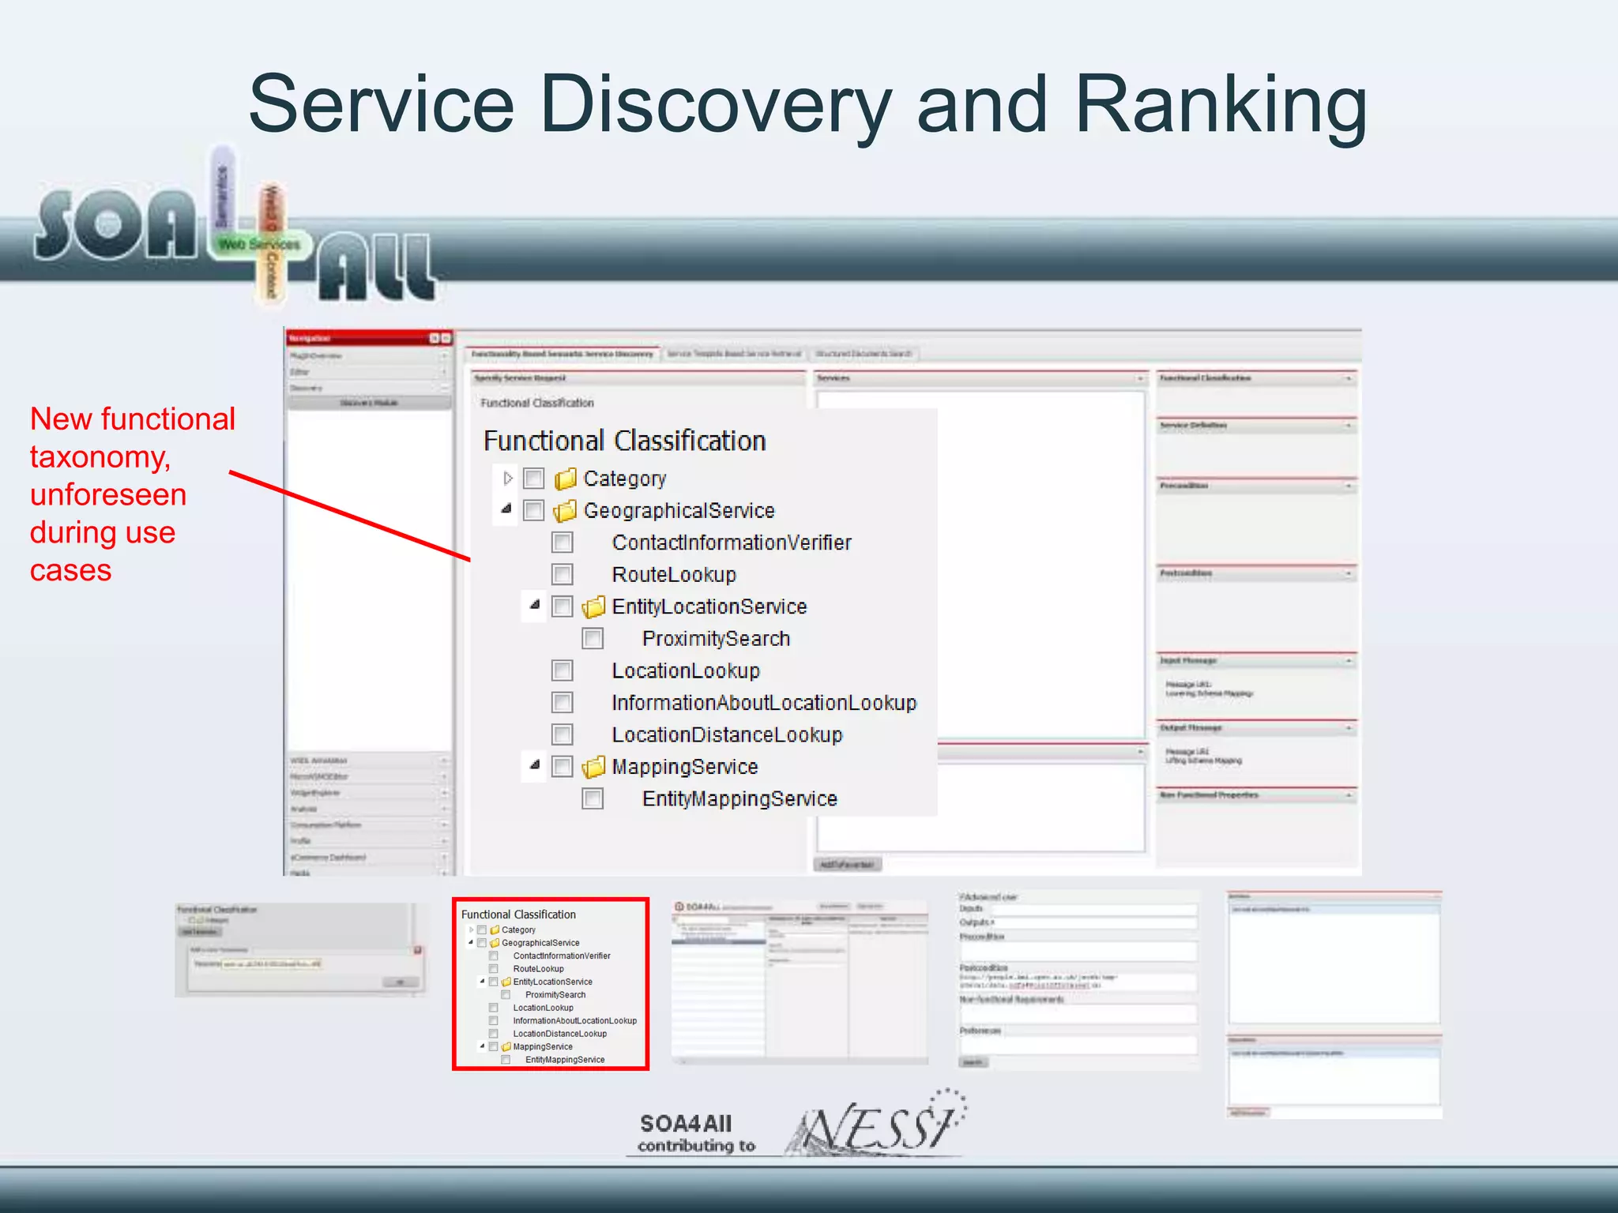Select the ProximitySearch checkbox in large tree
Viewport: 1618px width, 1213px height.
593,638
